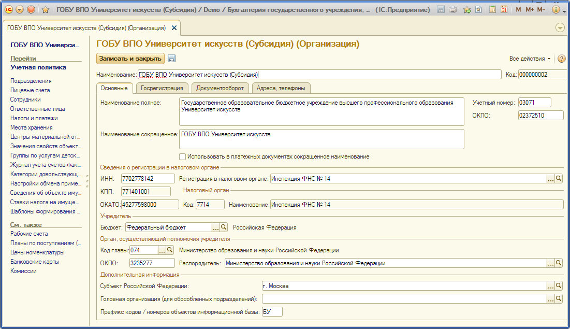Click the favorites star icon in title bar
570x329 pixels.
pyautogui.click(x=46, y=10)
